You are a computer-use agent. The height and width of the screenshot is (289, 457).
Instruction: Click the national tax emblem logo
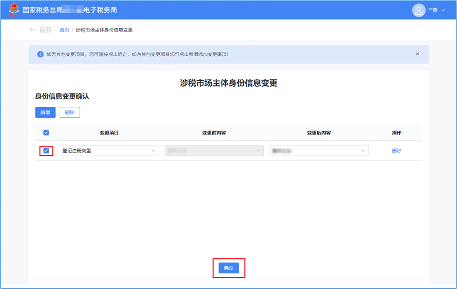(x=14, y=10)
